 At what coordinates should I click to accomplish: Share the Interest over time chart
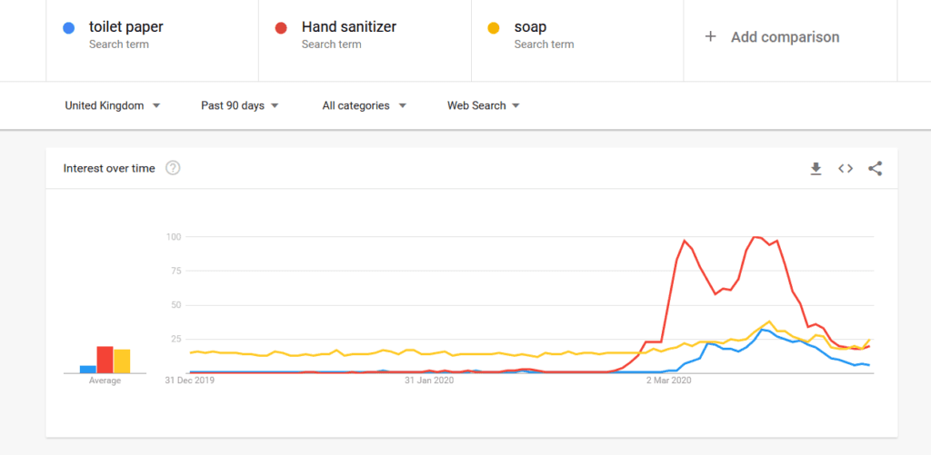tap(875, 168)
